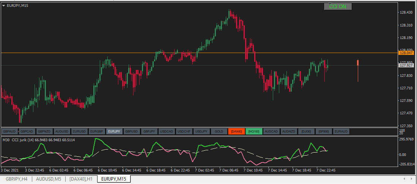This screenshot has width=417, height=184.
Task: Select the EURUSD symbol button
Action: tap(79, 131)
